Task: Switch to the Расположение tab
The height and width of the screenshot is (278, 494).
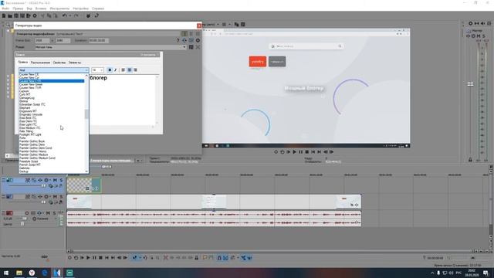Action: pyautogui.click(x=40, y=63)
